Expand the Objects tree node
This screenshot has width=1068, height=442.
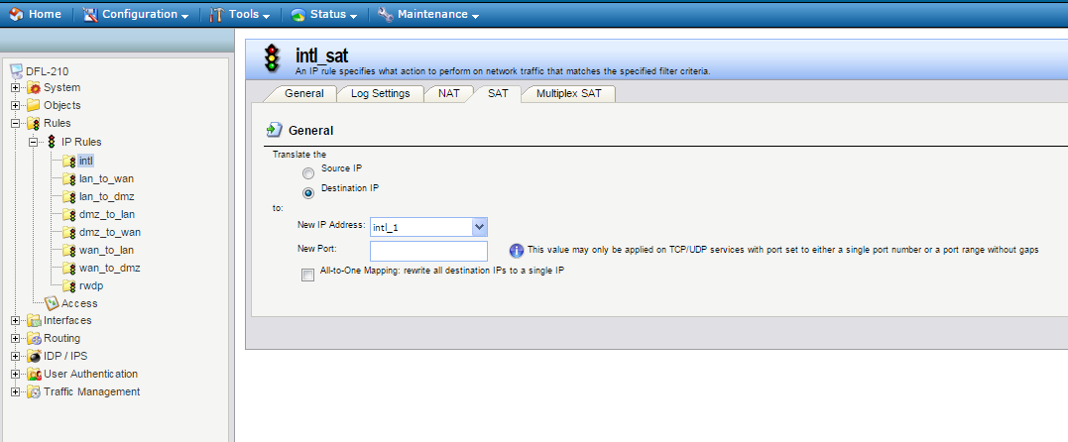16,106
